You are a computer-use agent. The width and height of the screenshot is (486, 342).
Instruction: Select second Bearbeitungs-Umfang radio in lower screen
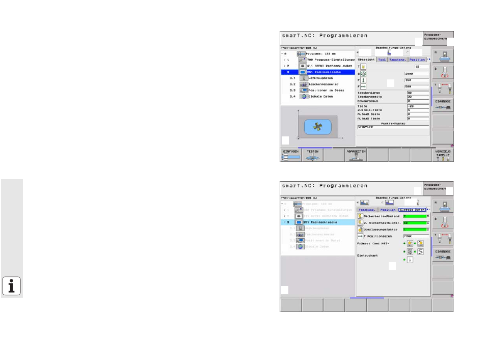[383, 203]
